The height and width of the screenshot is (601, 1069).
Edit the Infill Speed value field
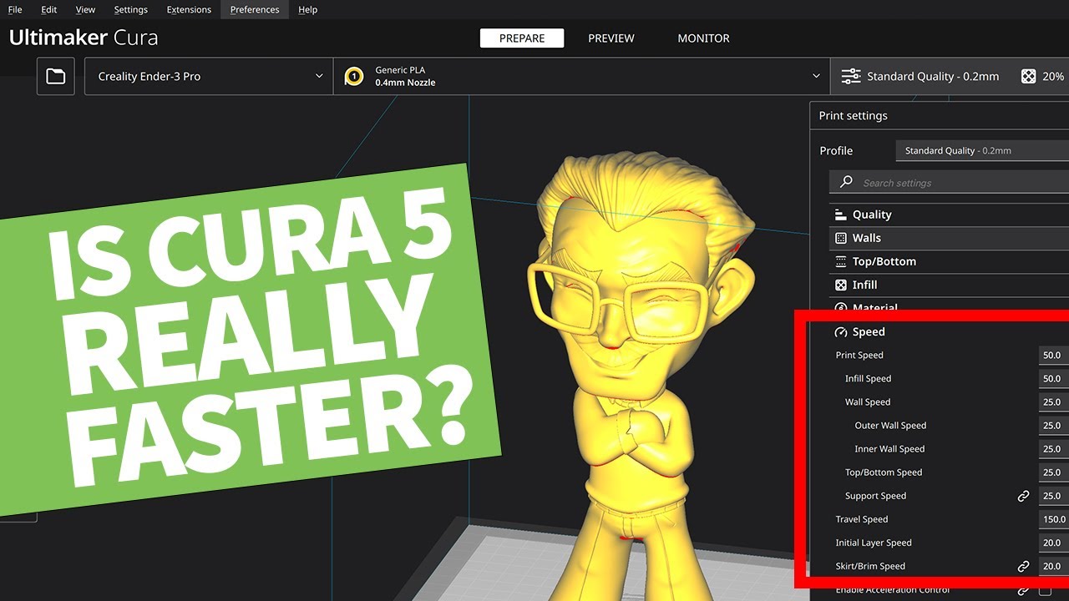[x=1054, y=378]
